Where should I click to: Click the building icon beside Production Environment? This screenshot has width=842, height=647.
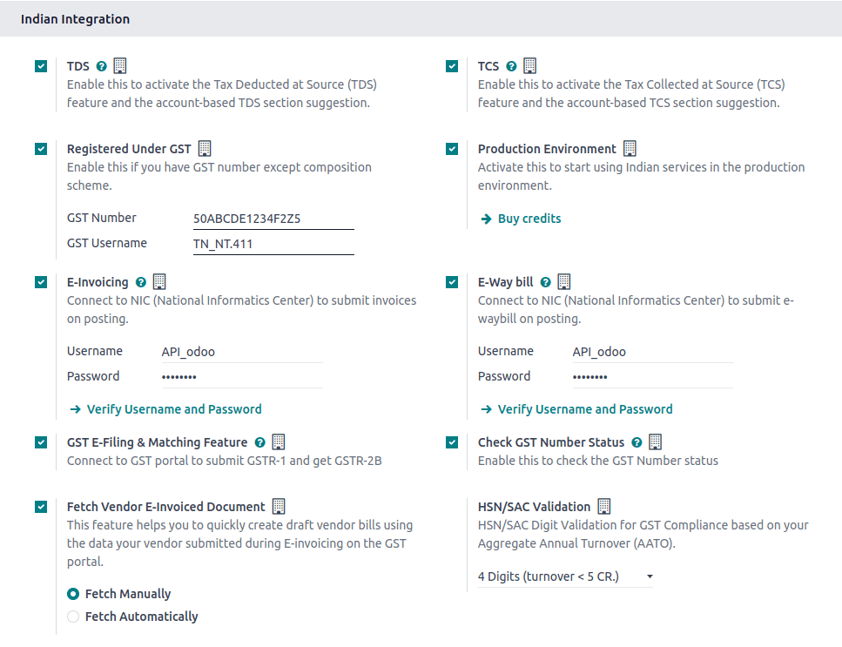tap(630, 148)
